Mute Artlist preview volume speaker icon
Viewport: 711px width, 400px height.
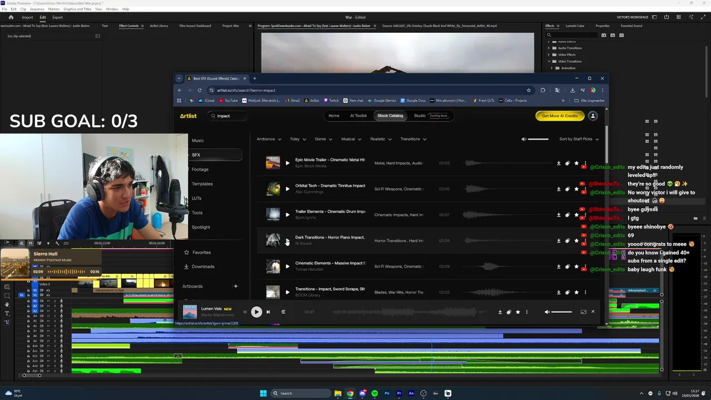pyautogui.click(x=524, y=139)
